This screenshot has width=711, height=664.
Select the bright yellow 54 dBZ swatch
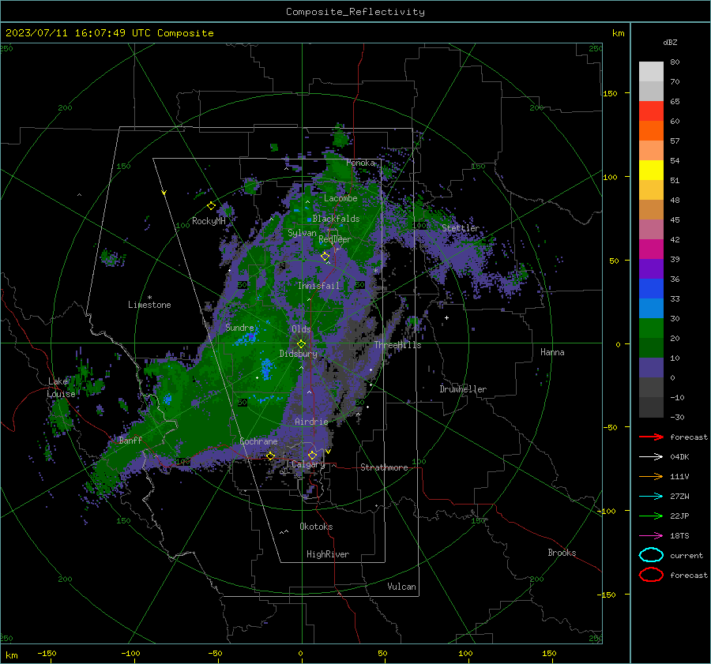click(651, 170)
